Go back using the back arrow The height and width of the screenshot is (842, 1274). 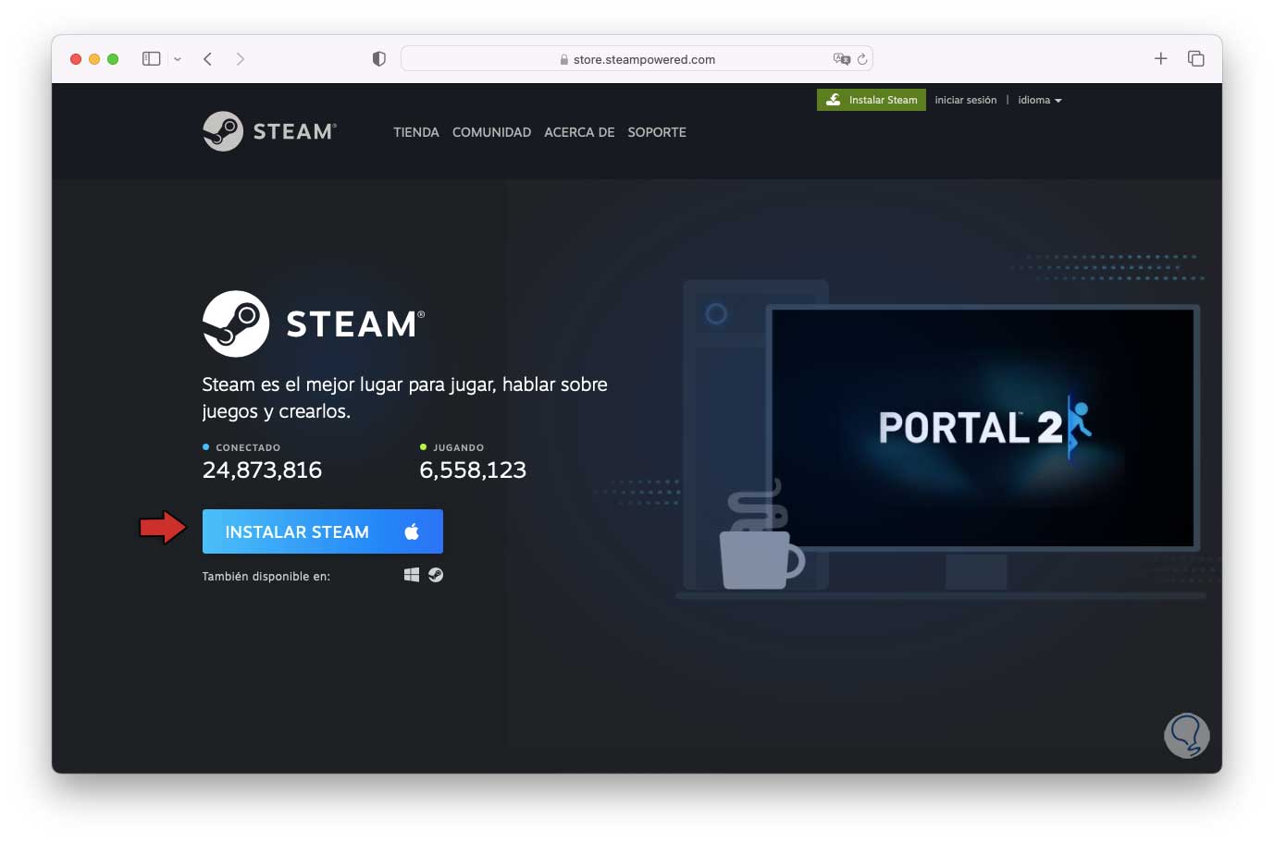[x=208, y=59]
